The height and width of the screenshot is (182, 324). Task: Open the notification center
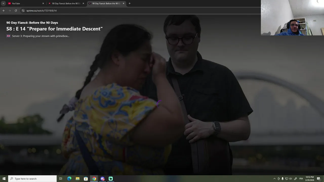click(319, 179)
